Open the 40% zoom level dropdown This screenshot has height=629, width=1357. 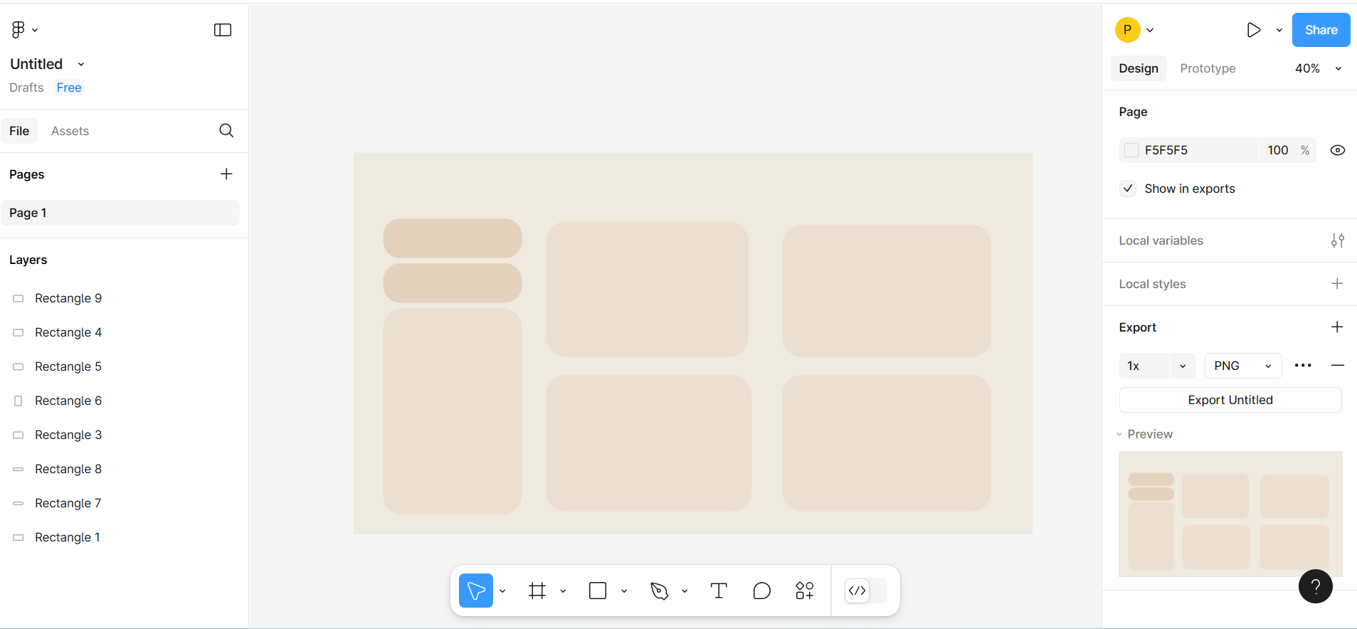1318,68
